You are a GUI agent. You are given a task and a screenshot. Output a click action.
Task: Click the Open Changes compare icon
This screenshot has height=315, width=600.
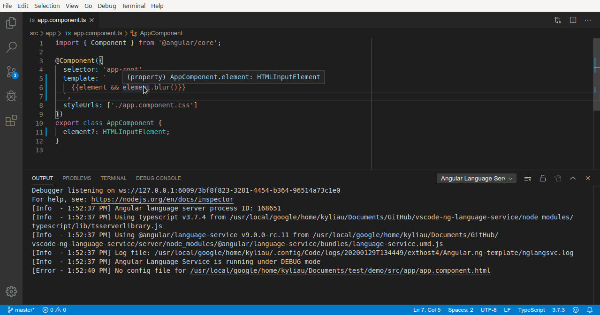pyautogui.click(x=558, y=20)
